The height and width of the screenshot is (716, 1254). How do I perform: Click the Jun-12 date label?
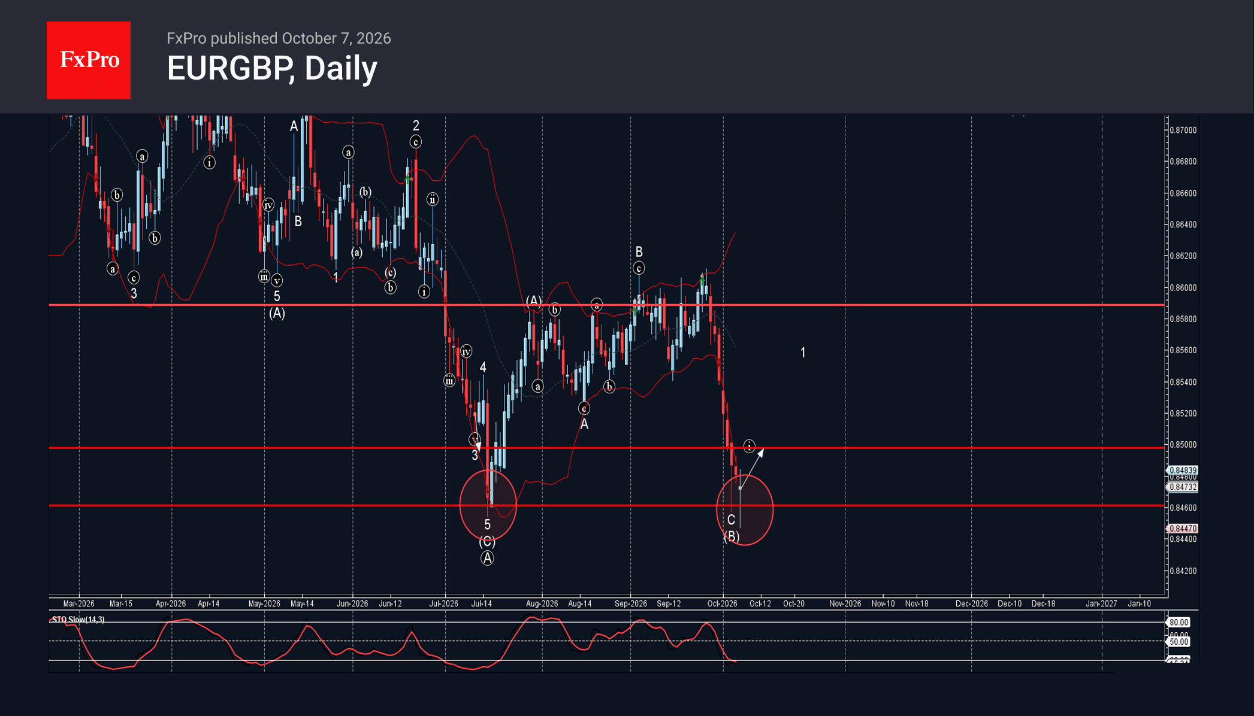[x=390, y=603]
